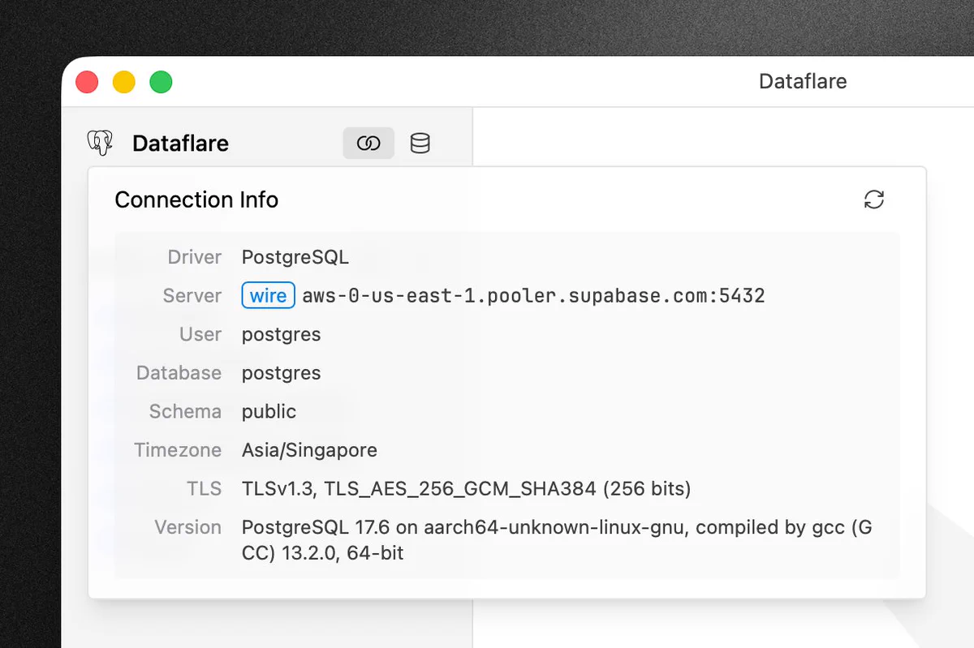Click the User label
This screenshot has height=648, width=974.
[200, 335]
